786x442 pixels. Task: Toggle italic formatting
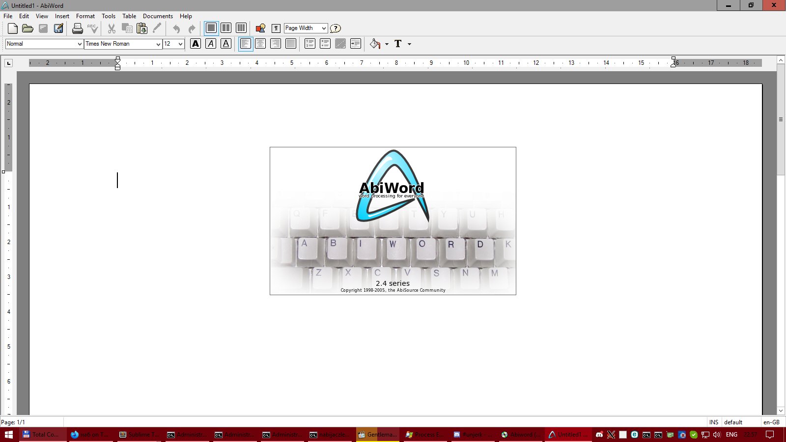[211, 44]
